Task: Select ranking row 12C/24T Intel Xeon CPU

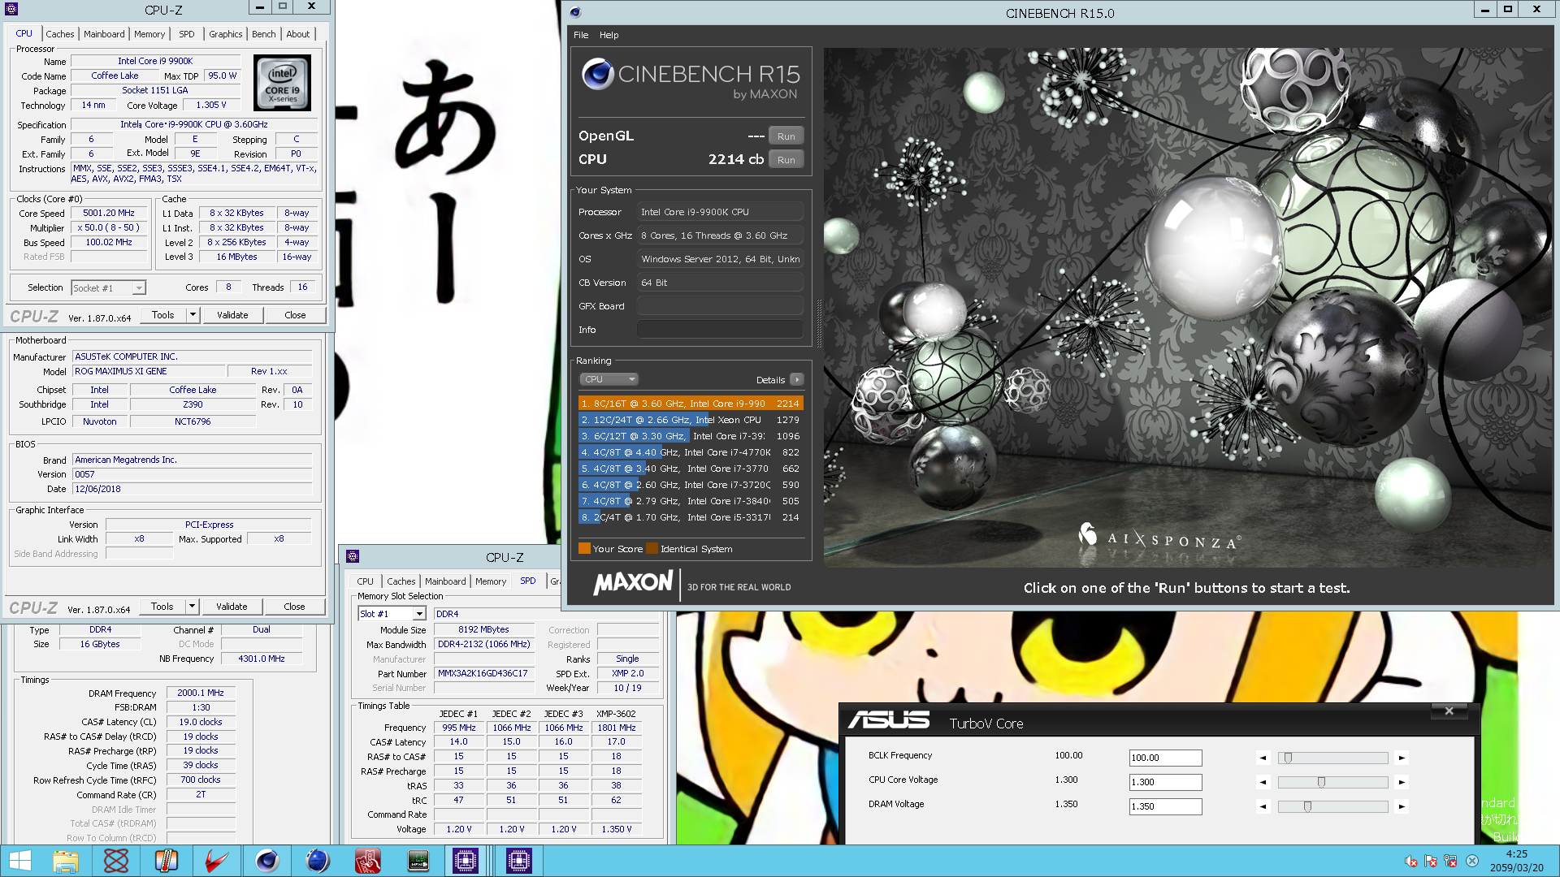Action: pyautogui.click(x=691, y=420)
